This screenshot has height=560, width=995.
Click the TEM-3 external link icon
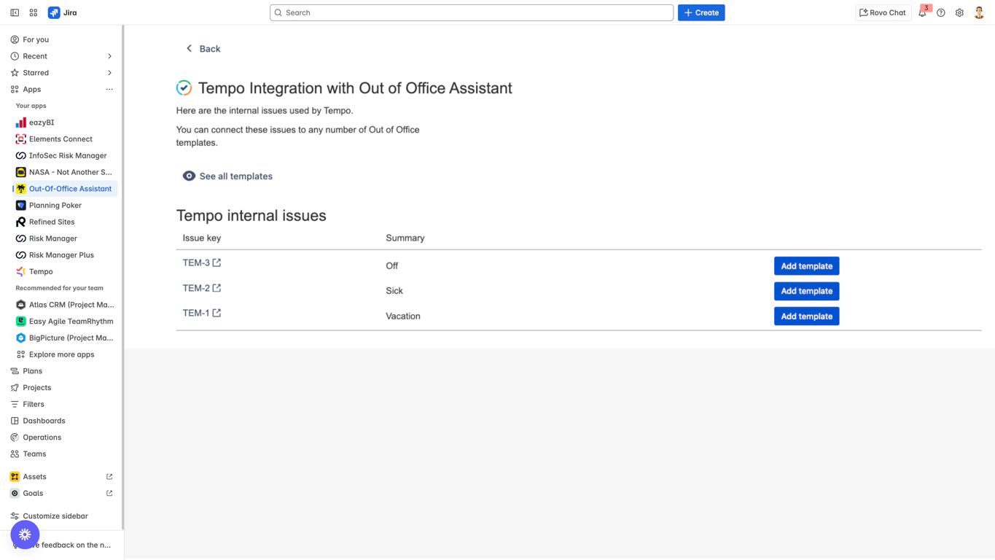point(216,262)
